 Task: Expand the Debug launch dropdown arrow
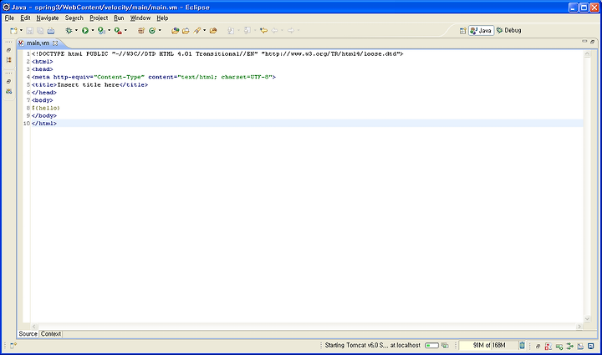(x=76, y=31)
